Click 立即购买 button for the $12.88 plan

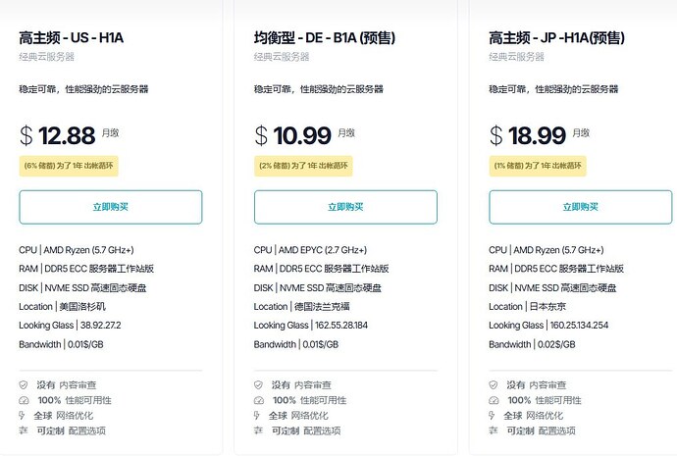click(111, 207)
